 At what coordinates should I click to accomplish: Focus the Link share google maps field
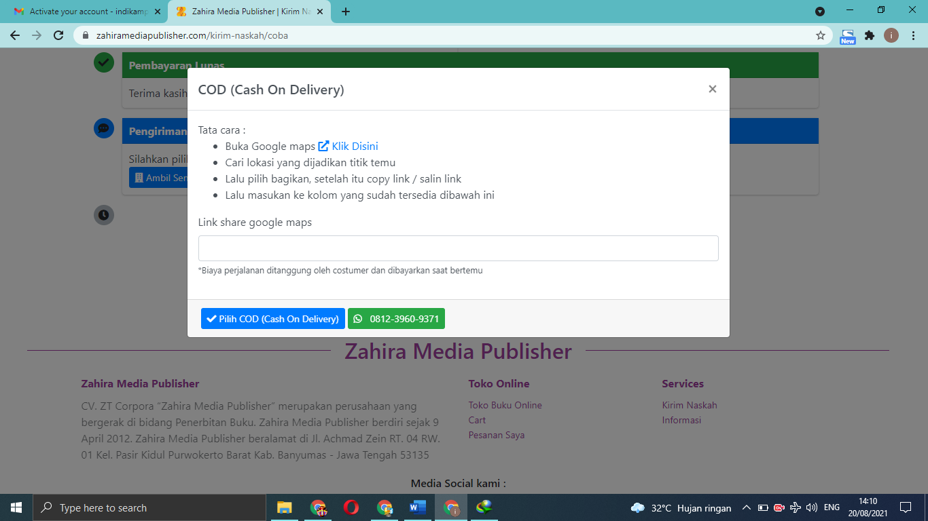[459, 248]
